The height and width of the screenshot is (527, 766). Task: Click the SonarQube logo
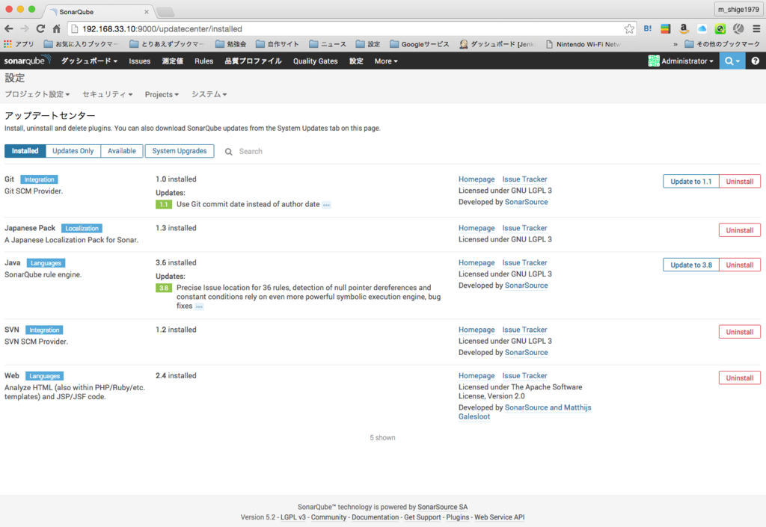point(28,61)
